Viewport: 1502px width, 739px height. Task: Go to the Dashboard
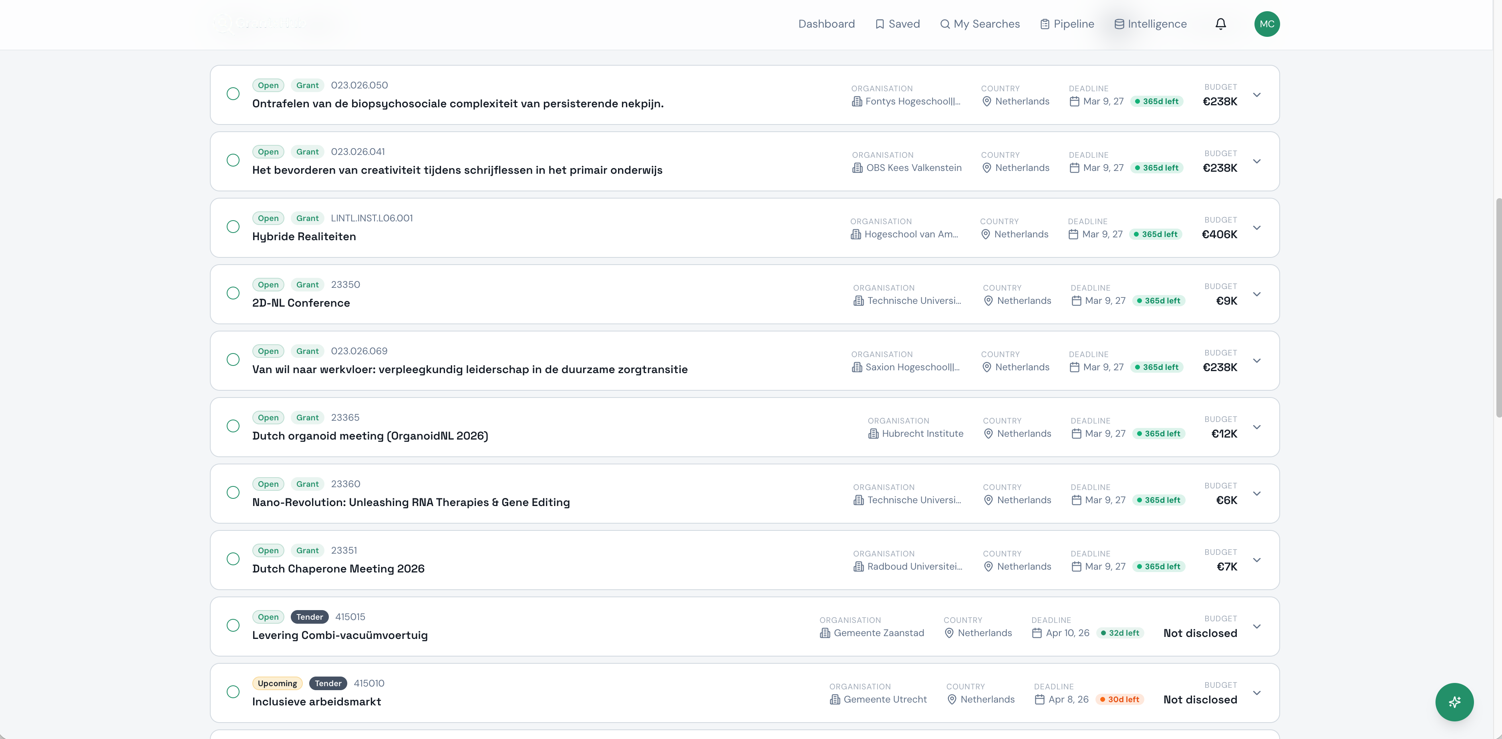pos(826,24)
